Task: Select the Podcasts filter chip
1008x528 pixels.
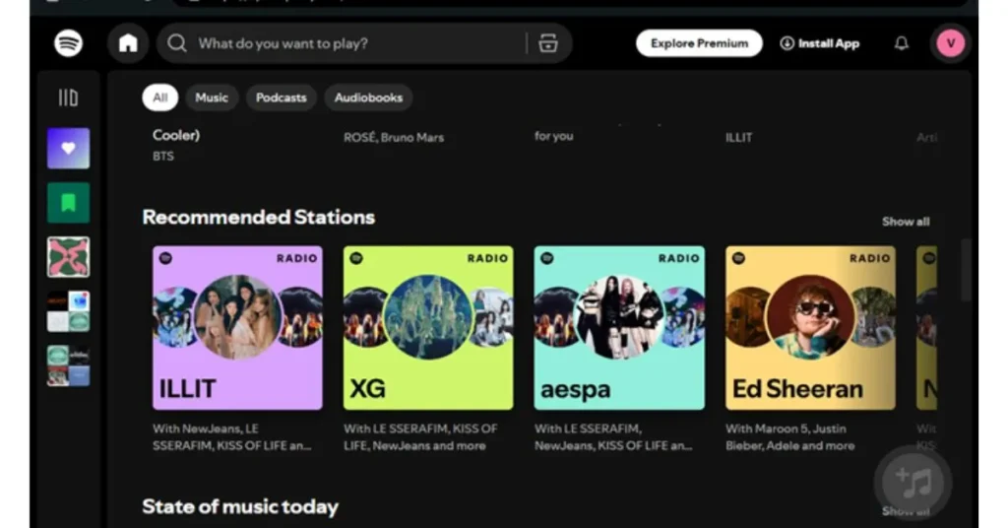Action: click(x=281, y=98)
